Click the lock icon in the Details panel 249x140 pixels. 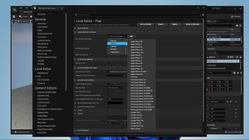(240, 57)
